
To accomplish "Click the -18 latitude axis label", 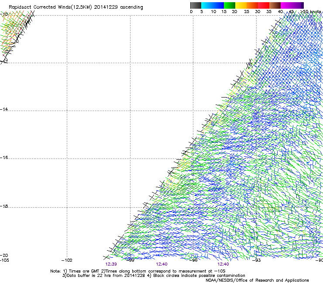I will point(4,206).
